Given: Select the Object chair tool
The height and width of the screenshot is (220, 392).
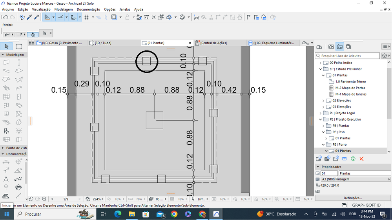Looking at the screenshot, I should [6, 131].
